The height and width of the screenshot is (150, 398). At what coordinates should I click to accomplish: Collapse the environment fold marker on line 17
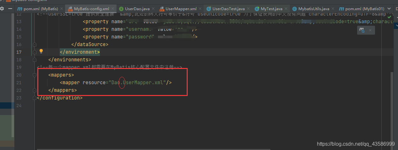tap(34, 52)
